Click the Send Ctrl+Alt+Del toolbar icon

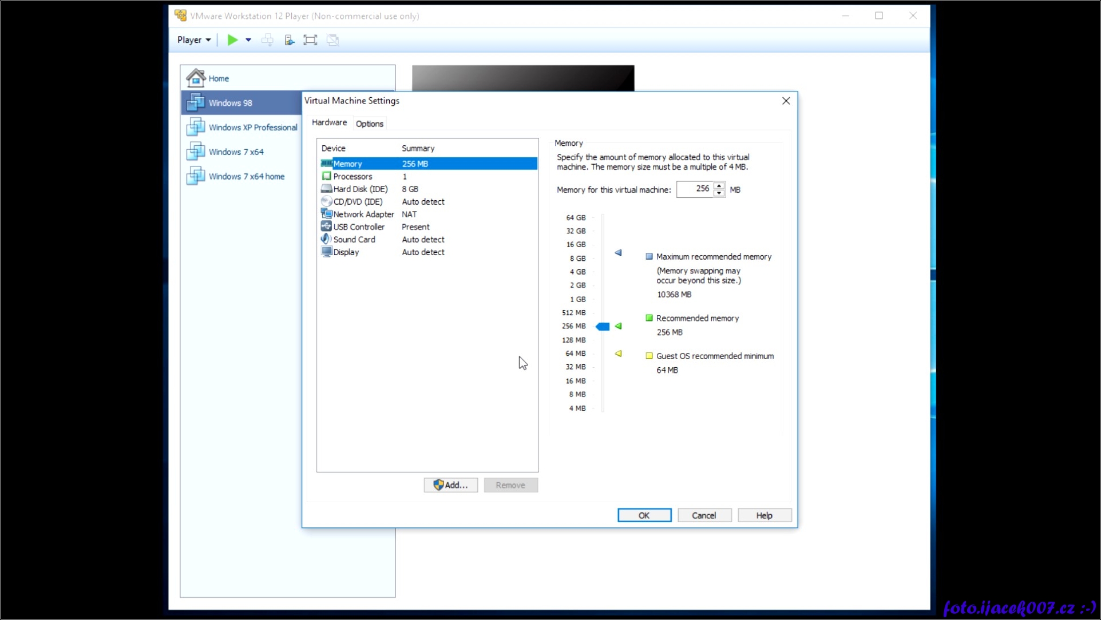click(267, 40)
